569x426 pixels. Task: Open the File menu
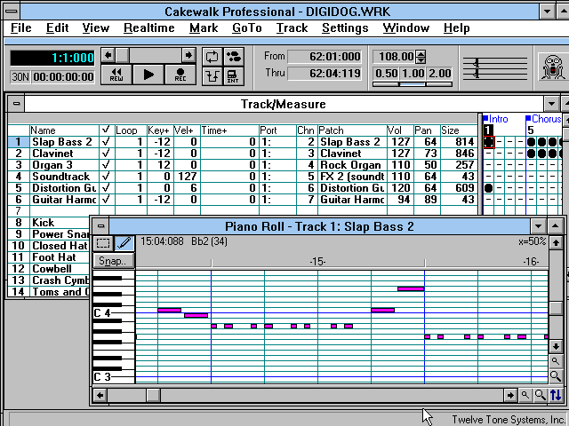point(21,28)
